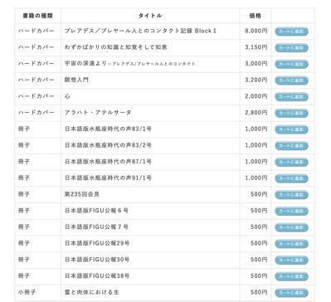Add 水瓶座時代の声83/2号 to cart
This screenshot has height=302, width=331.
pos(291,145)
